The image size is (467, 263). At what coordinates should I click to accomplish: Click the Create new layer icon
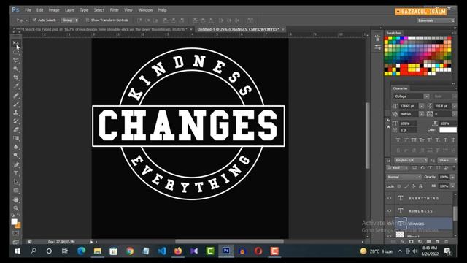[x=438, y=242]
